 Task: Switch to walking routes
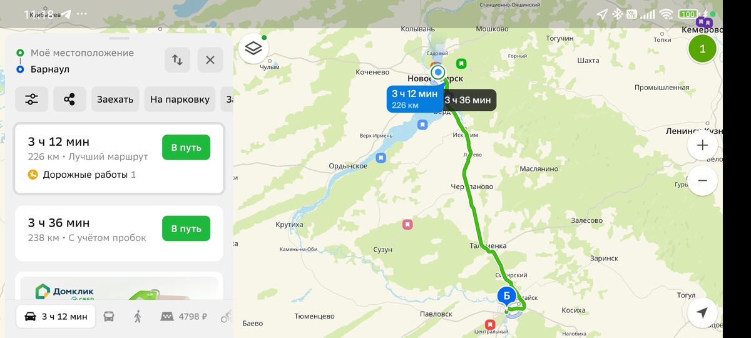point(138,317)
